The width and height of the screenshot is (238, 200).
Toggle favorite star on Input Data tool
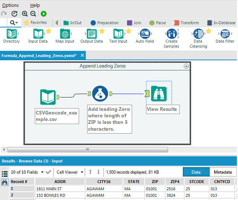click(48, 31)
